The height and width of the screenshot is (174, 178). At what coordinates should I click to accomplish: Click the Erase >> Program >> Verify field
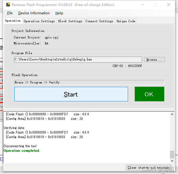(89, 82)
